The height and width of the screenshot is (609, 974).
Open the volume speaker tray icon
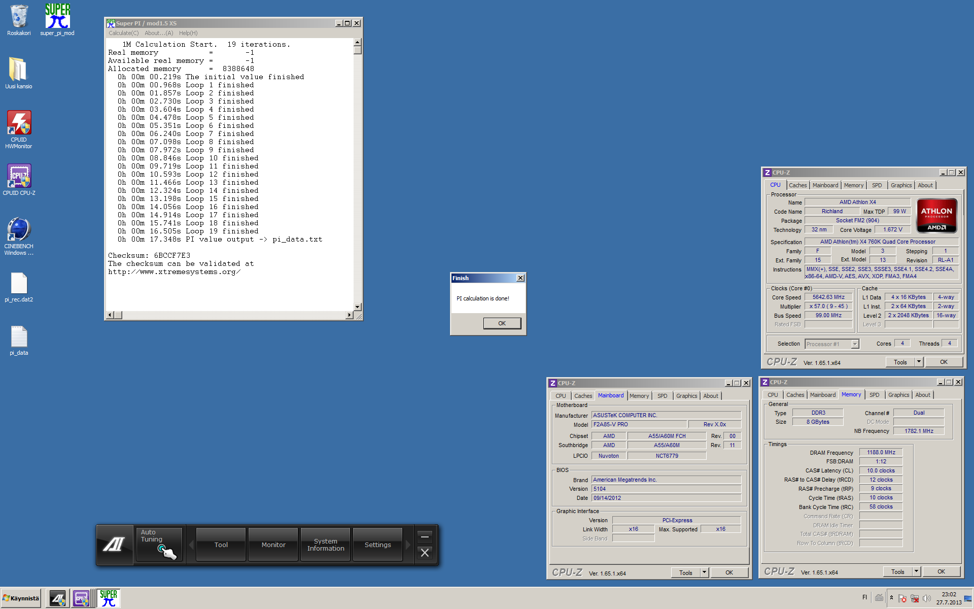(927, 598)
